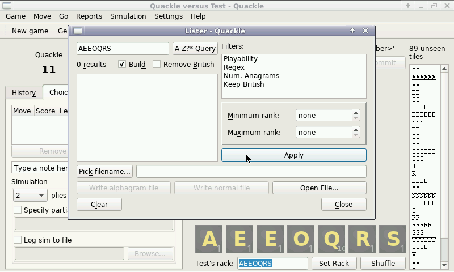Click the Close button in Lister

pyautogui.click(x=344, y=205)
